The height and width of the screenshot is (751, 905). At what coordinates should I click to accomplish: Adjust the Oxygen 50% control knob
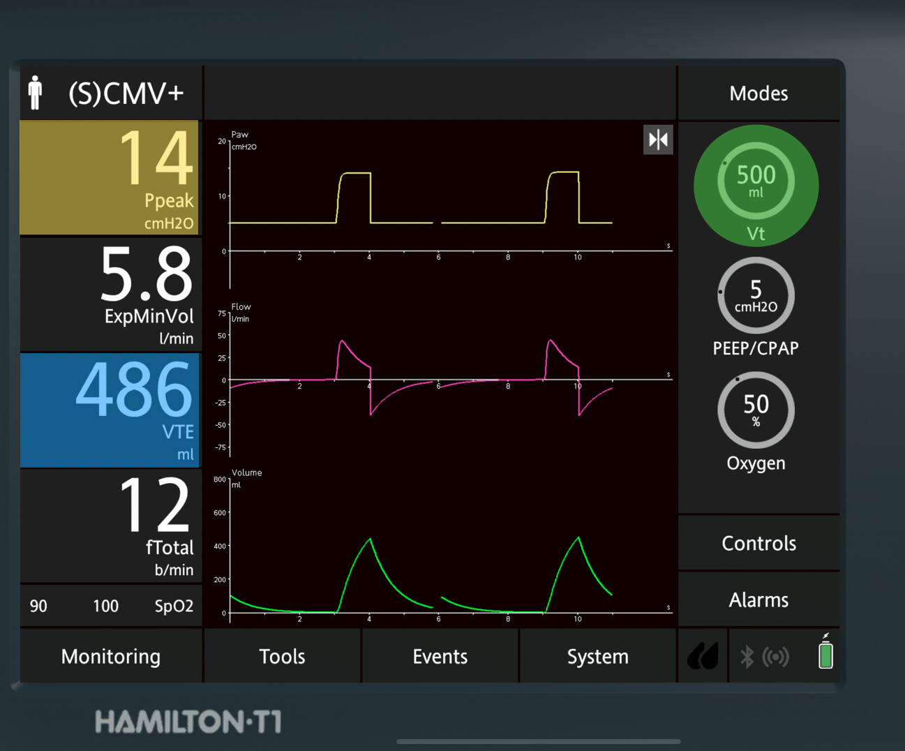tap(756, 410)
